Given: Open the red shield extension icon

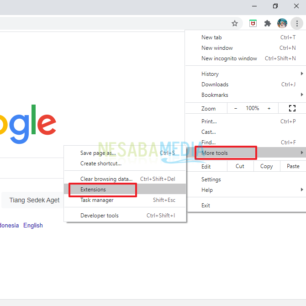Looking at the screenshot, I should (x=253, y=23).
